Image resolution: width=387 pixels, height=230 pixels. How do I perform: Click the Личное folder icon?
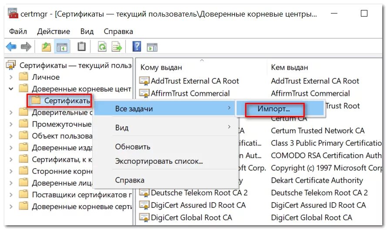tap(24, 77)
